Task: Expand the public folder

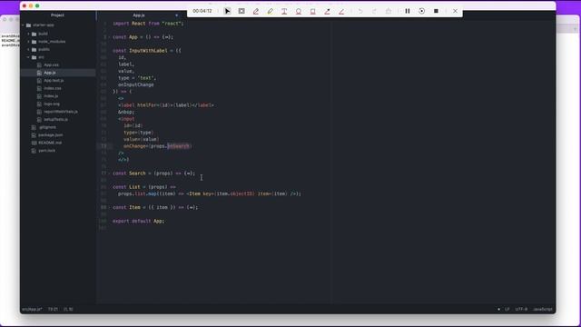Action: 28,49
